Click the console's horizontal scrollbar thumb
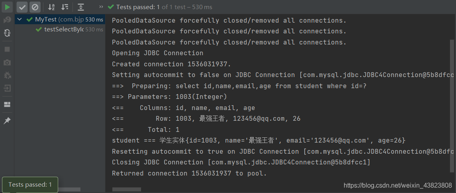The height and width of the screenshot is (193, 456). 121,189
